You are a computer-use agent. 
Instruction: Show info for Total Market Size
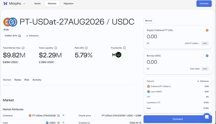coord(23,48)
